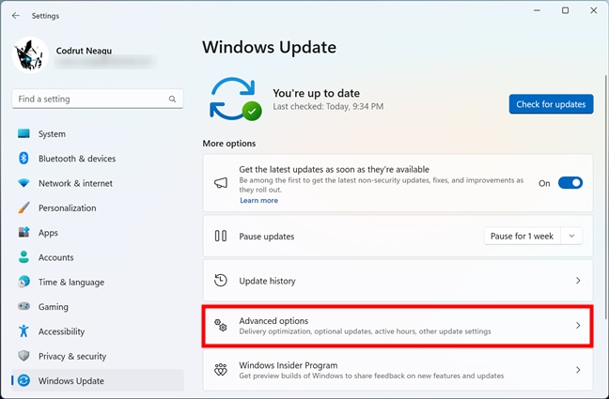
Task: Click the Personalization paintbrush icon
Action: [x=23, y=207]
